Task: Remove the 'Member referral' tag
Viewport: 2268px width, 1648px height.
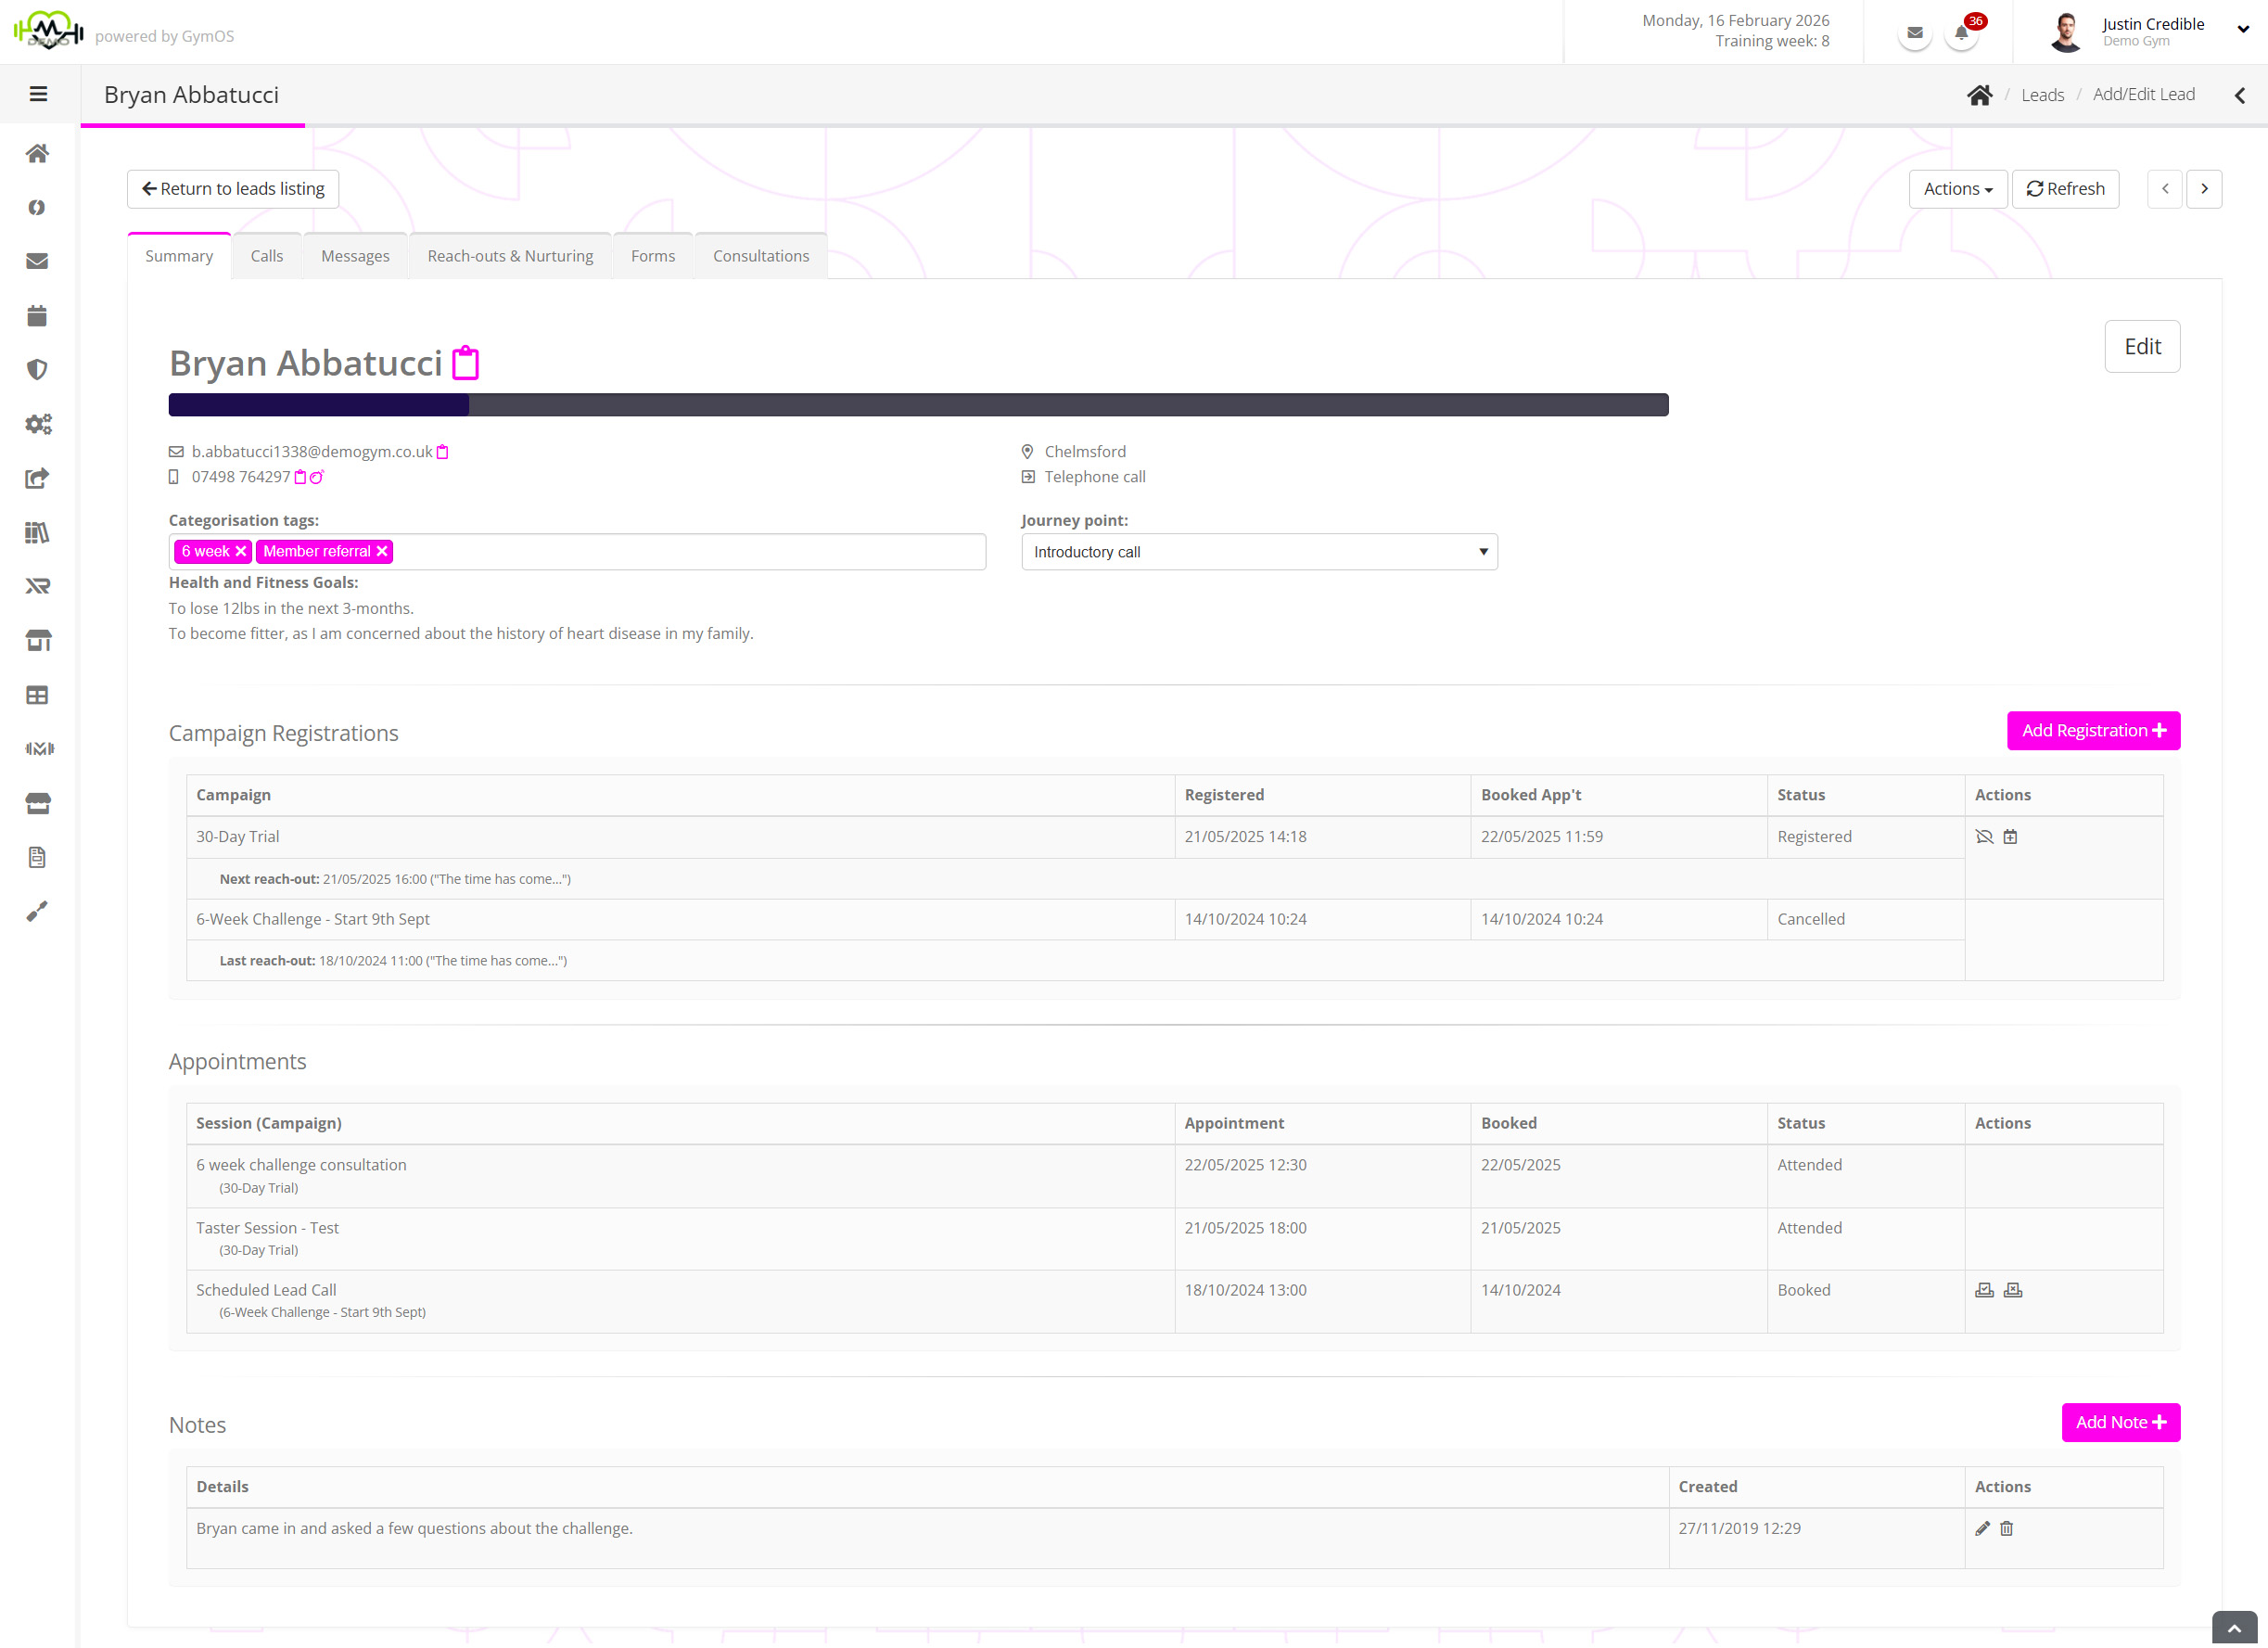Action: (382, 552)
